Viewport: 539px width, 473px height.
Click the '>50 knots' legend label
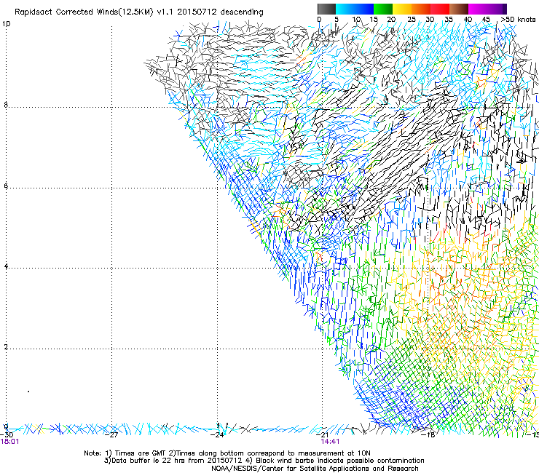point(518,19)
